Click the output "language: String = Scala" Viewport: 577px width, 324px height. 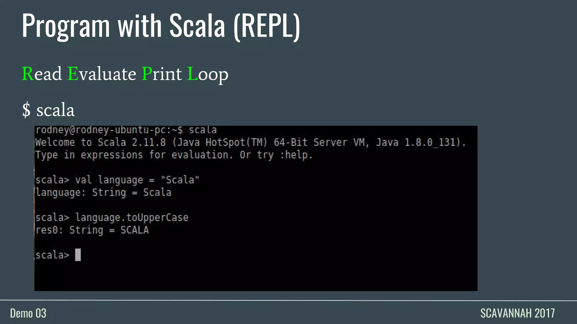[103, 193]
